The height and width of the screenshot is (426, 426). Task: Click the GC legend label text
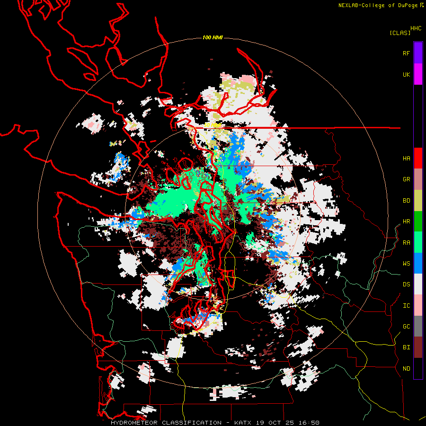coord(406,327)
